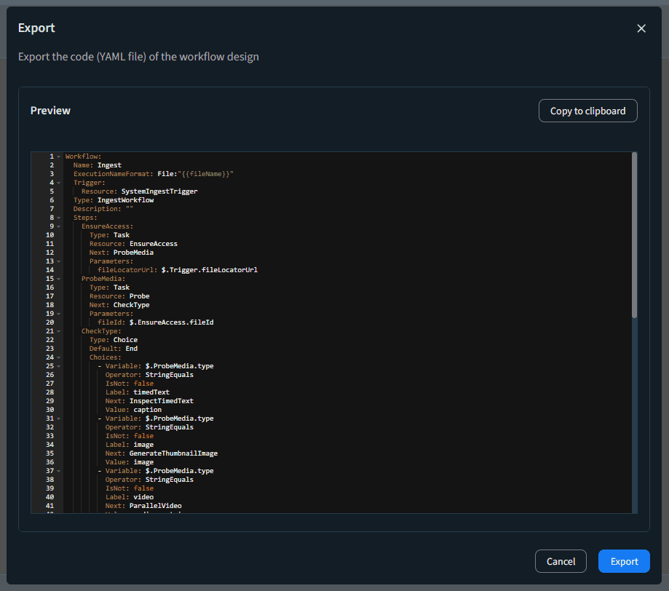
Task: Collapse the EnsureAccess fold arrow at line 9
Action: (58, 226)
